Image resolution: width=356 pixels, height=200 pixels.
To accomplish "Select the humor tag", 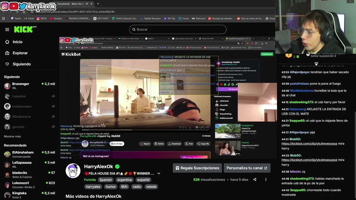I will point(111,187).
